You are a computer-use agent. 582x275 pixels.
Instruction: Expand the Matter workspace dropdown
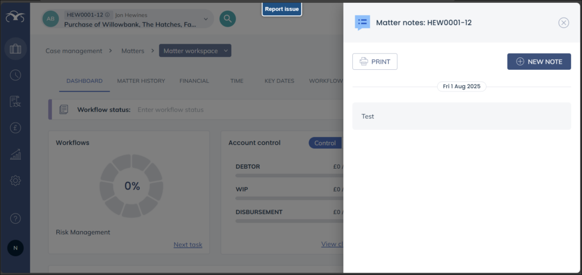tap(196, 51)
